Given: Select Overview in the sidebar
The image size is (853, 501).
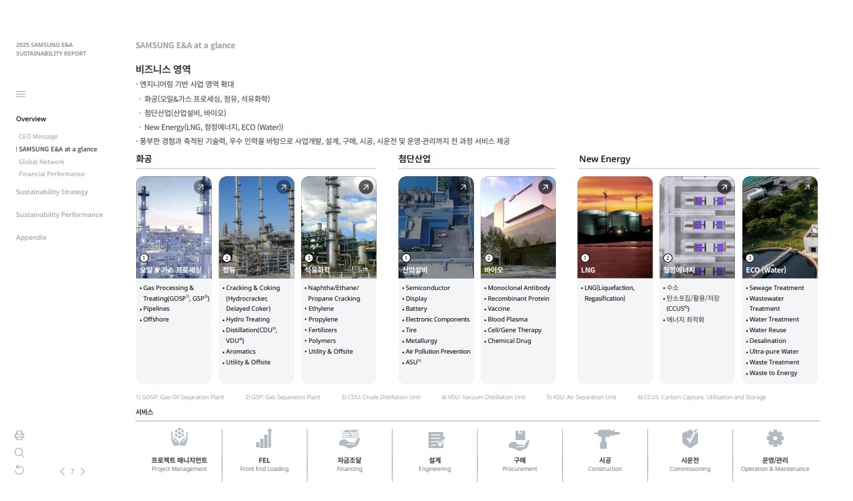Looking at the screenshot, I should pos(32,119).
